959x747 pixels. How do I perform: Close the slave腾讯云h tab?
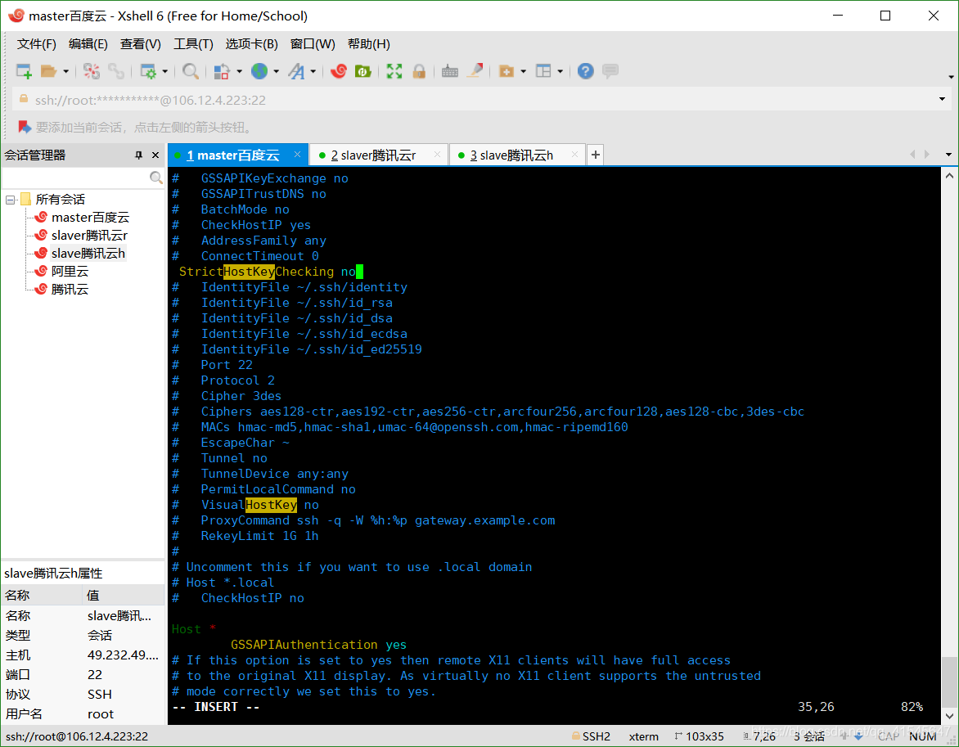tap(574, 155)
